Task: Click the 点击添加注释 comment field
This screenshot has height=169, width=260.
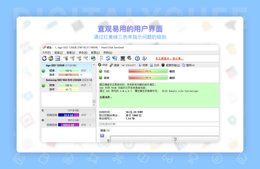Action: pos(159,124)
